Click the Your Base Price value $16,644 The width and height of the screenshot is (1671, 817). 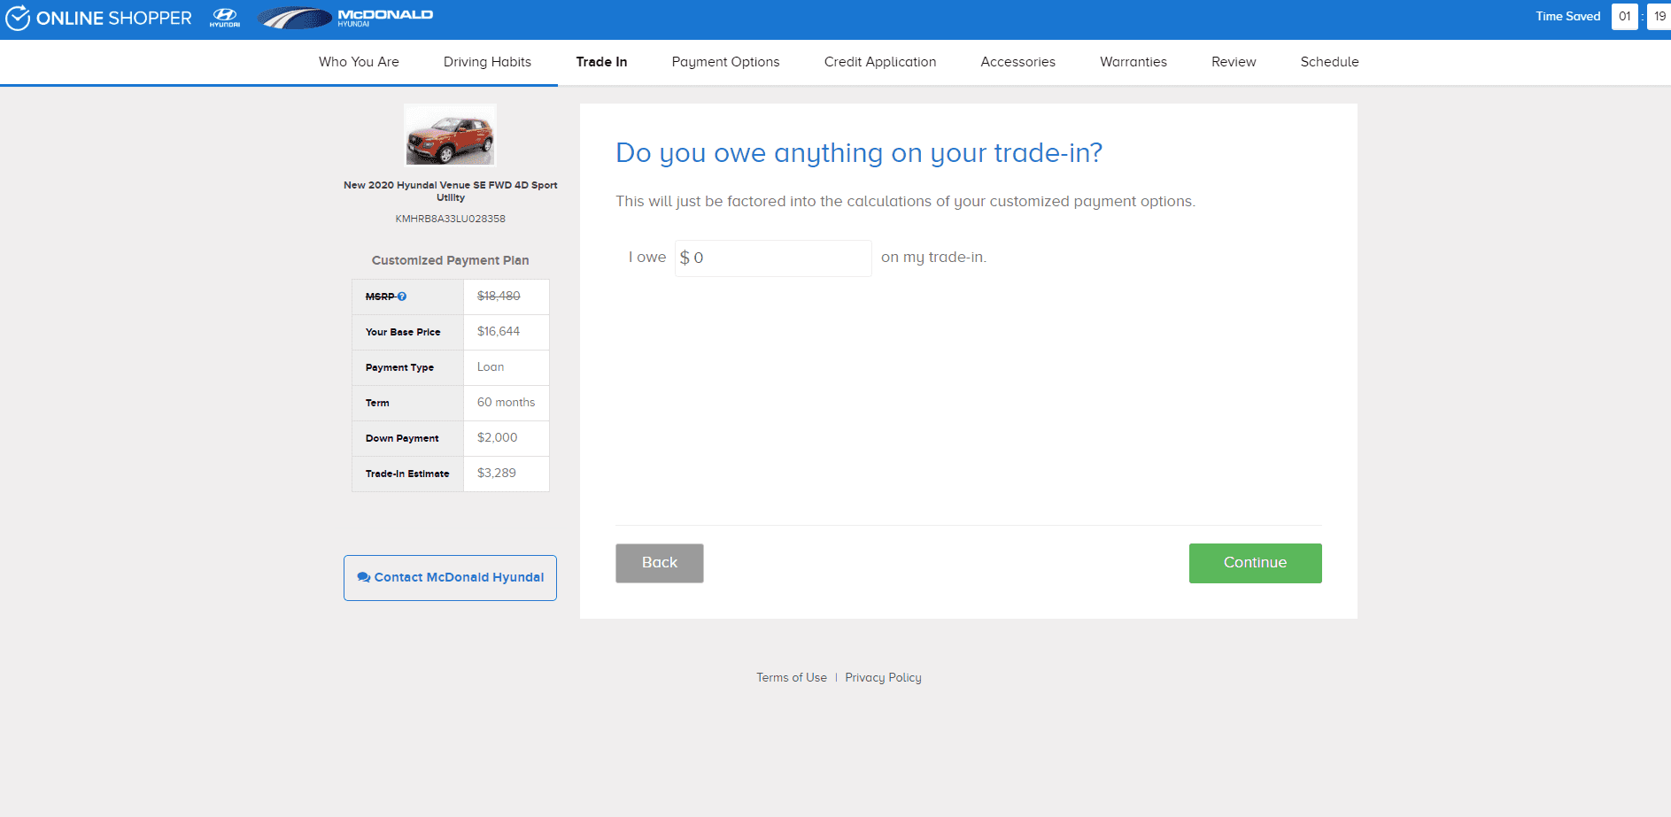point(499,332)
